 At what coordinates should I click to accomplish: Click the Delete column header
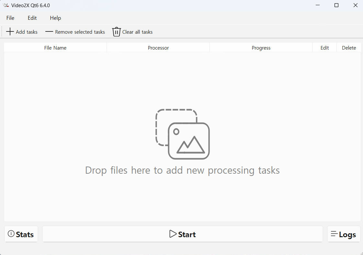point(349,48)
